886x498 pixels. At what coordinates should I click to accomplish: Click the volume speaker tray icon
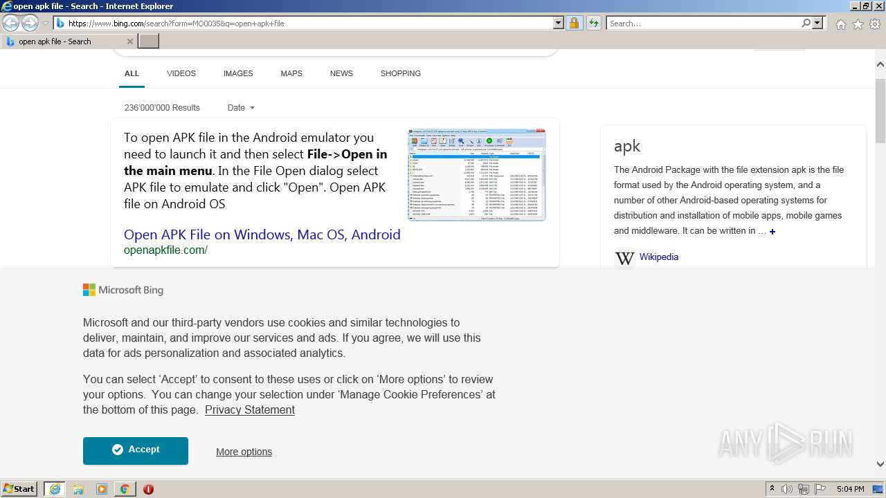[787, 489]
